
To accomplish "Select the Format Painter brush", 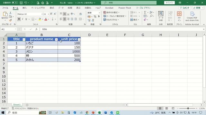I will [x=11, y=20].
